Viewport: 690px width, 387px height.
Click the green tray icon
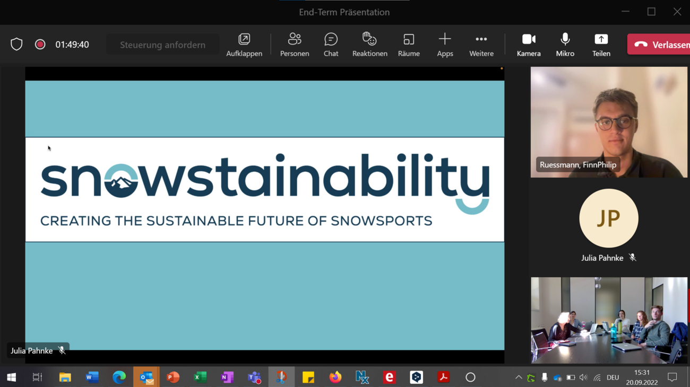(531, 378)
